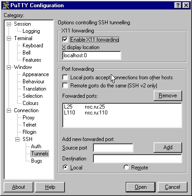The width and height of the screenshot is (192, 196).
Task: Collapse the Session tree node
Action: pyautogui.click(x=9, y=24)
